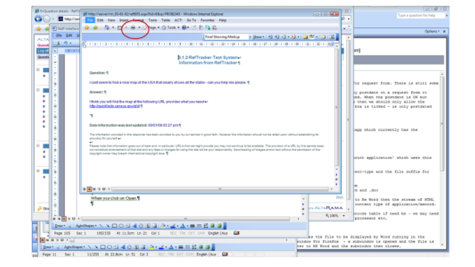Toggle OVR in Page 105 status bar
Screen dimensions: 475x267
tap(201, 233)
